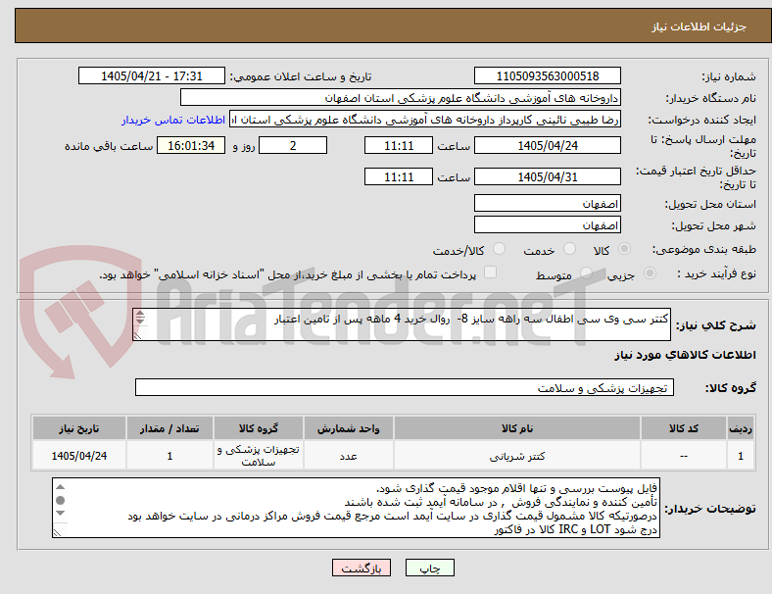Select the جزیی purchase type radio

pos(650,272)
